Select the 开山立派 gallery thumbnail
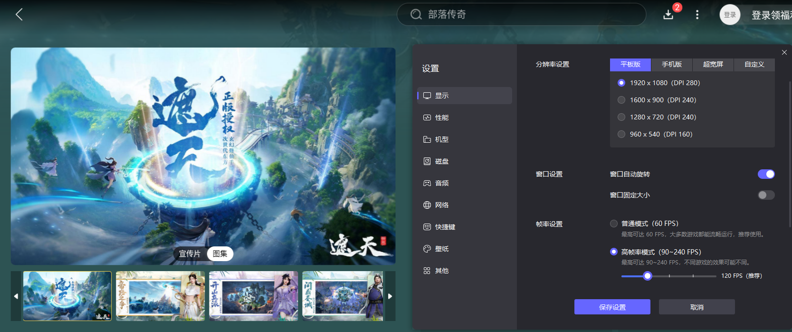This screenshot has height=332, width=792. 253,296
